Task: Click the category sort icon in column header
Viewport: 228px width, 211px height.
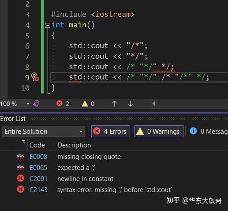Action: [x=23, y=142]
